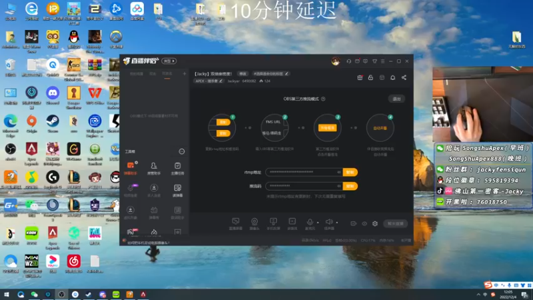
Task: Open the tool below streamer tasks icon
Action: pyautogui.click(x=177, y=190)
